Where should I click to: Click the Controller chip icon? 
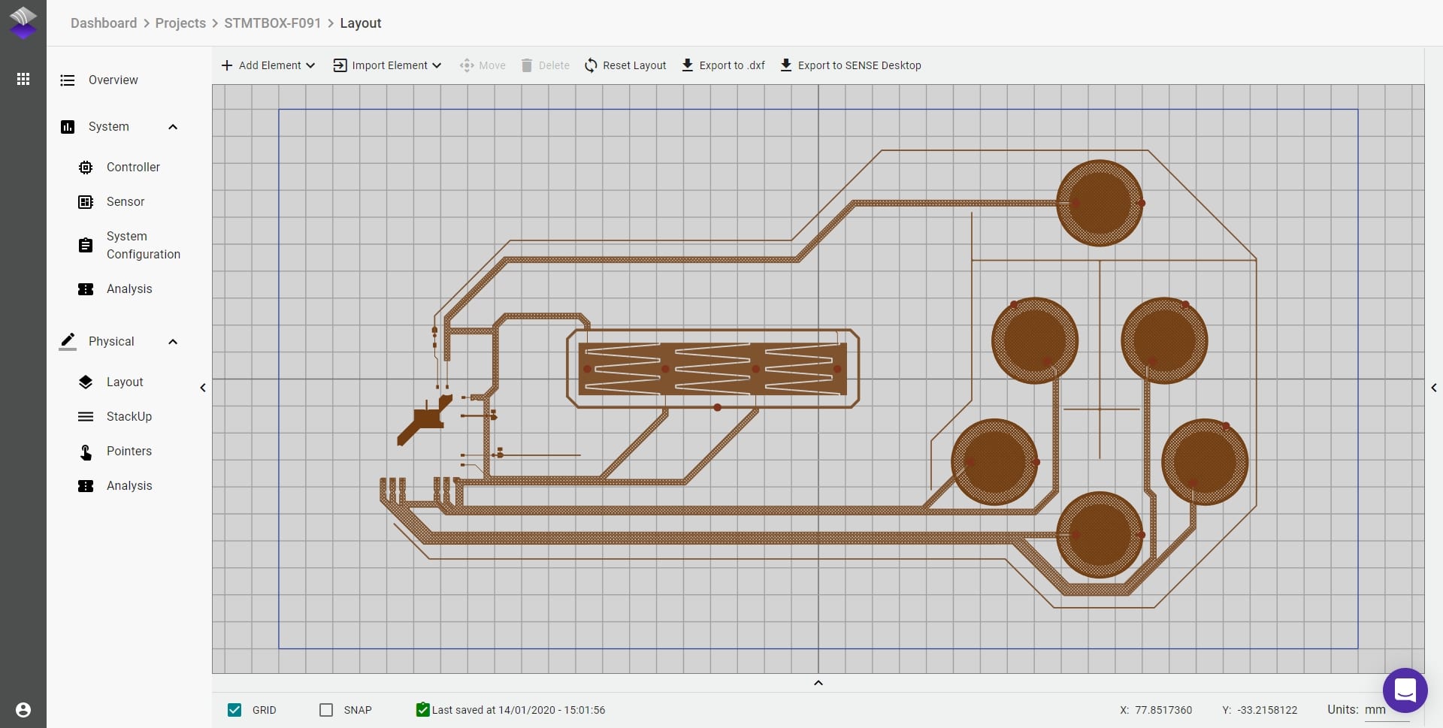[86, 168]
